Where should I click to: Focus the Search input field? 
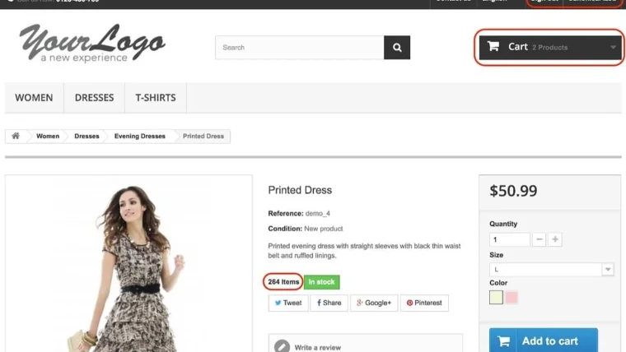pos(300,48)
